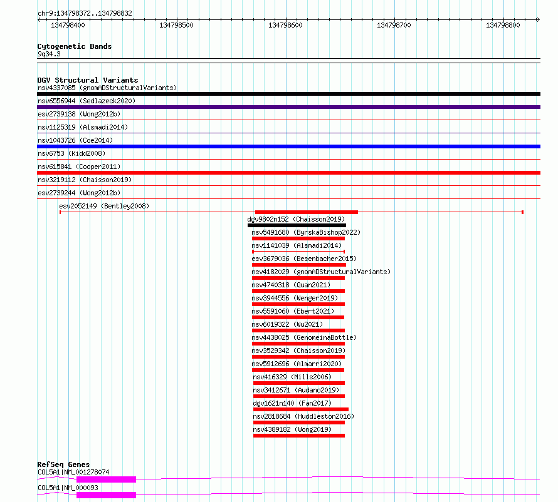
Task: Click the nsv1125319 (Alsmadi2014) label
Action: [x=83, y=127]
